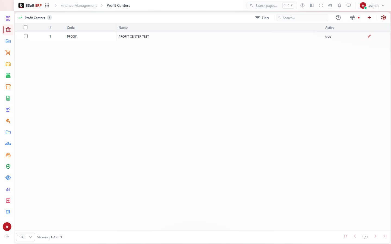
Task: Toggle fullscreen mode from the top bar
Action: (321, 5)
